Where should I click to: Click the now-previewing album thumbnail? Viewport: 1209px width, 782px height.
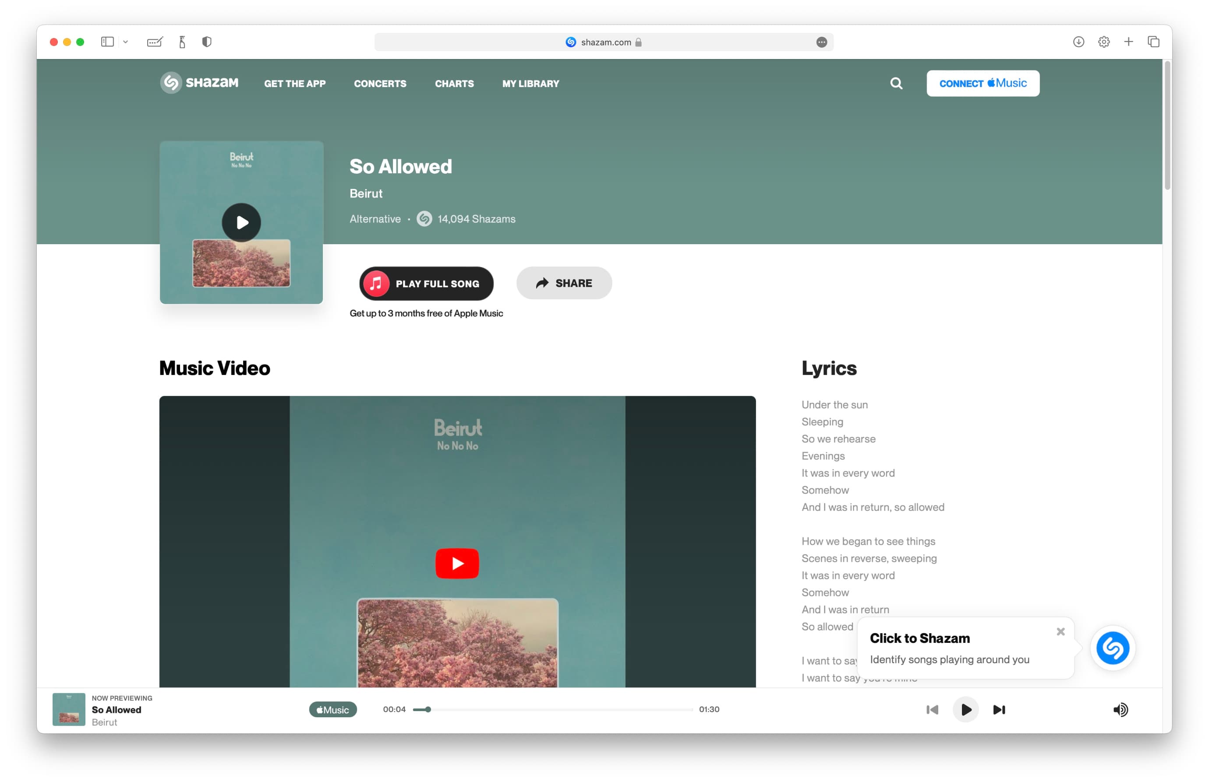pos(69,709)
